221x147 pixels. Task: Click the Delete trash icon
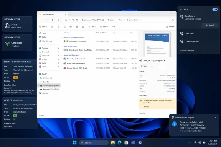pos(83,26)
